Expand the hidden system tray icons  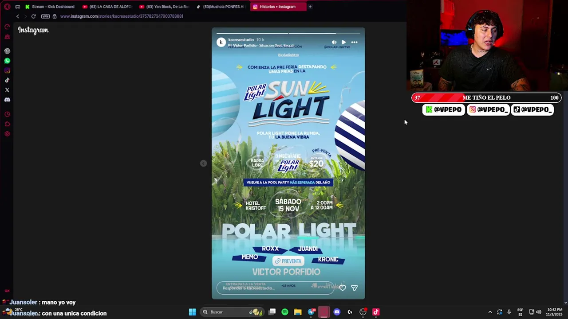point(490,312)
